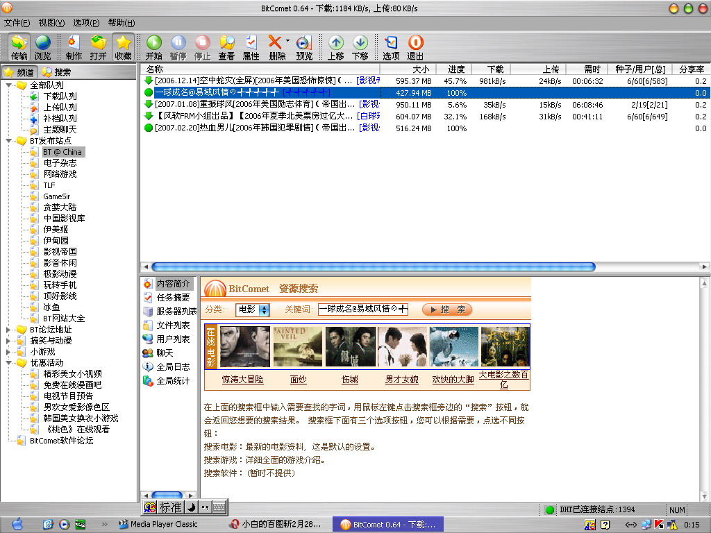Click the 预览 preview toolbar icon

(x=304, y=47)
